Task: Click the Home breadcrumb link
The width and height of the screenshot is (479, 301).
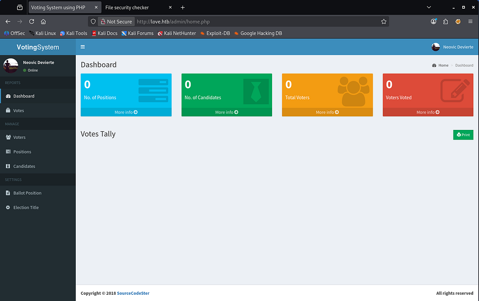Action: point(443,65)
